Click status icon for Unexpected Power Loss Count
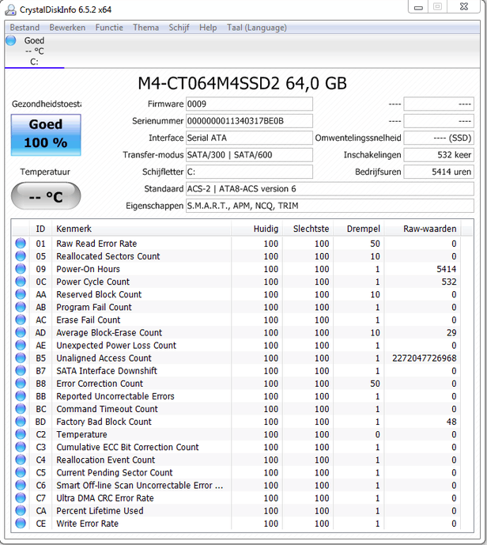This screenshot has width=487, height=545. (21, 345)
